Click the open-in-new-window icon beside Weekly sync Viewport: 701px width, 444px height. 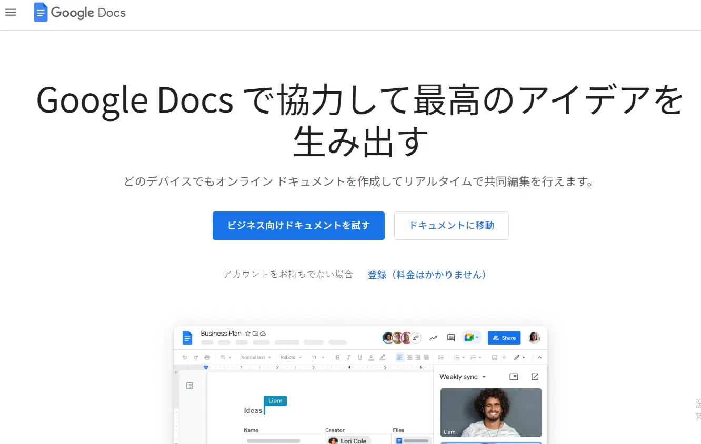[535, 377]
